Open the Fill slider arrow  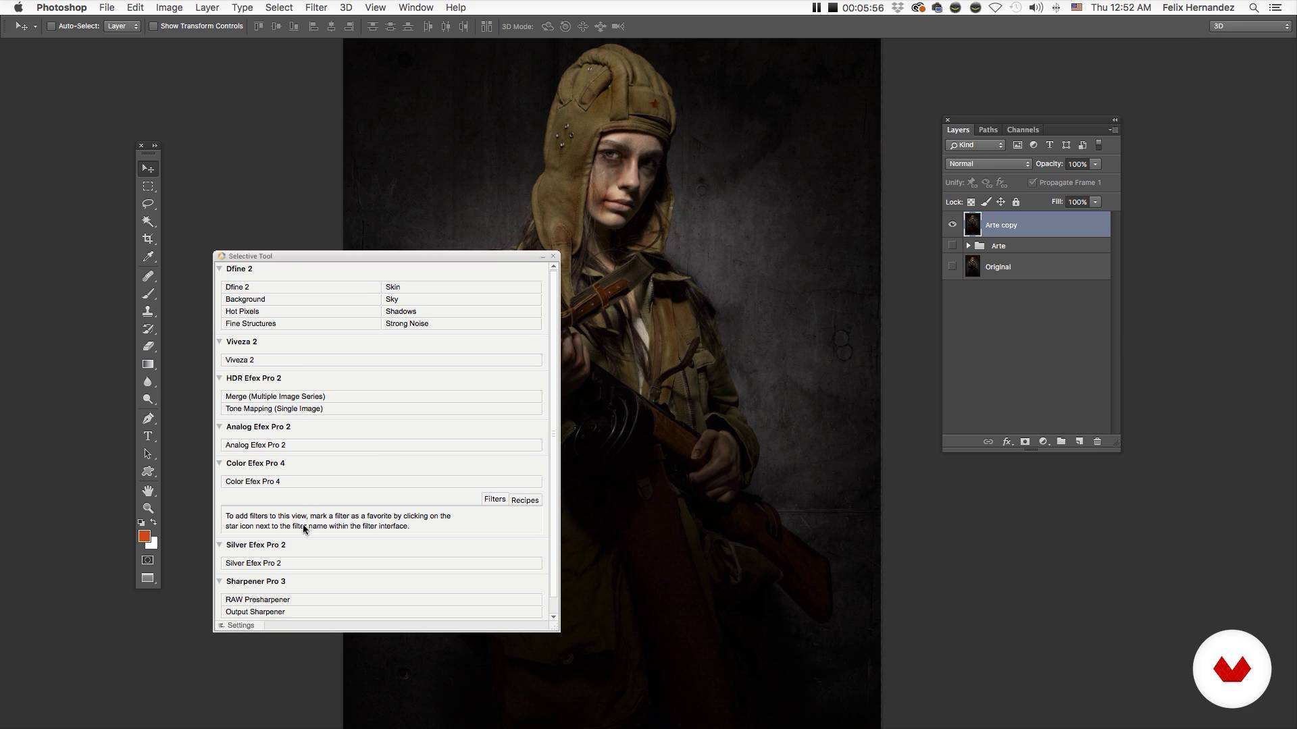point(1096,202)
